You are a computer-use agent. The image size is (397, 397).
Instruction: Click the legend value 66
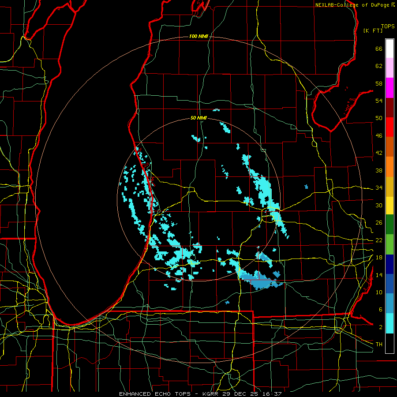(x=379, y=49)
